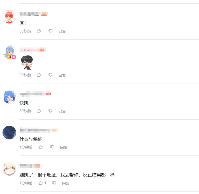Reply to the "别跳了，报个地址" comment
The height and width of the screenshot is (194, 199).
66,183
